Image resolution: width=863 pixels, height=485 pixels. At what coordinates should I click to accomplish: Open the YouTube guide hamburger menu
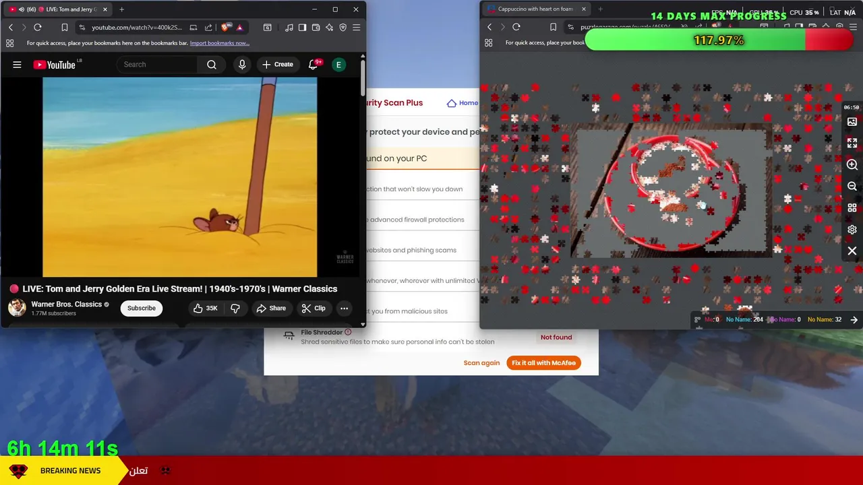click(17, 65)
